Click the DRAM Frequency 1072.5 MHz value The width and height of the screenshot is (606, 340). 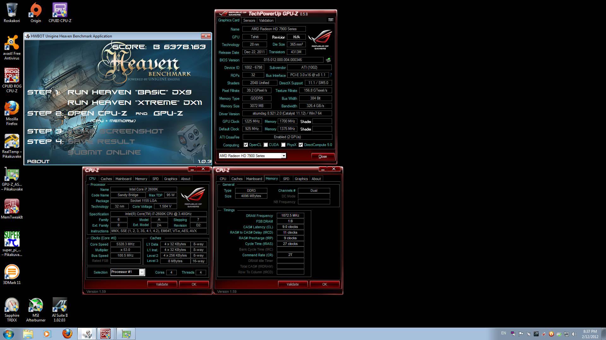tap(290, 216)
